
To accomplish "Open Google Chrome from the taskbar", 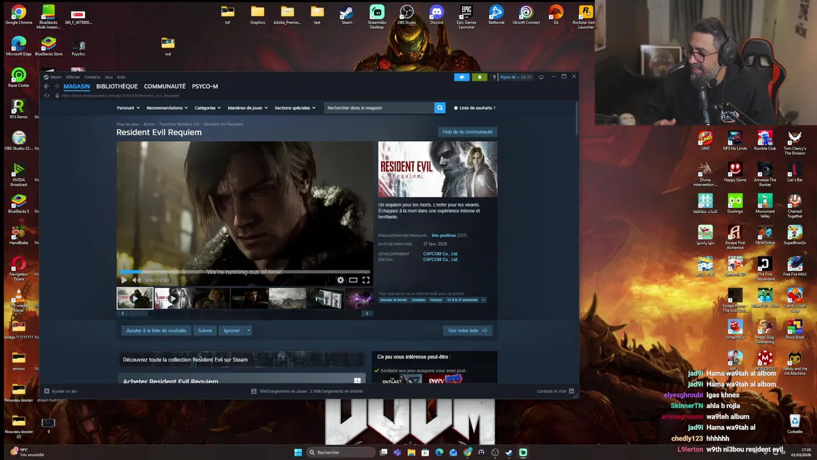I will 467,452.
